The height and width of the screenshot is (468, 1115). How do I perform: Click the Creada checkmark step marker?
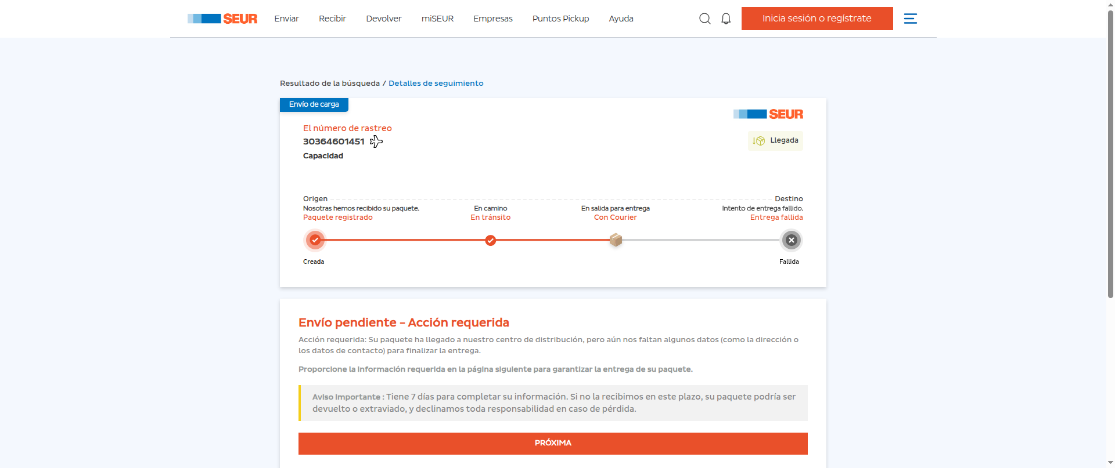coord(315,240)
